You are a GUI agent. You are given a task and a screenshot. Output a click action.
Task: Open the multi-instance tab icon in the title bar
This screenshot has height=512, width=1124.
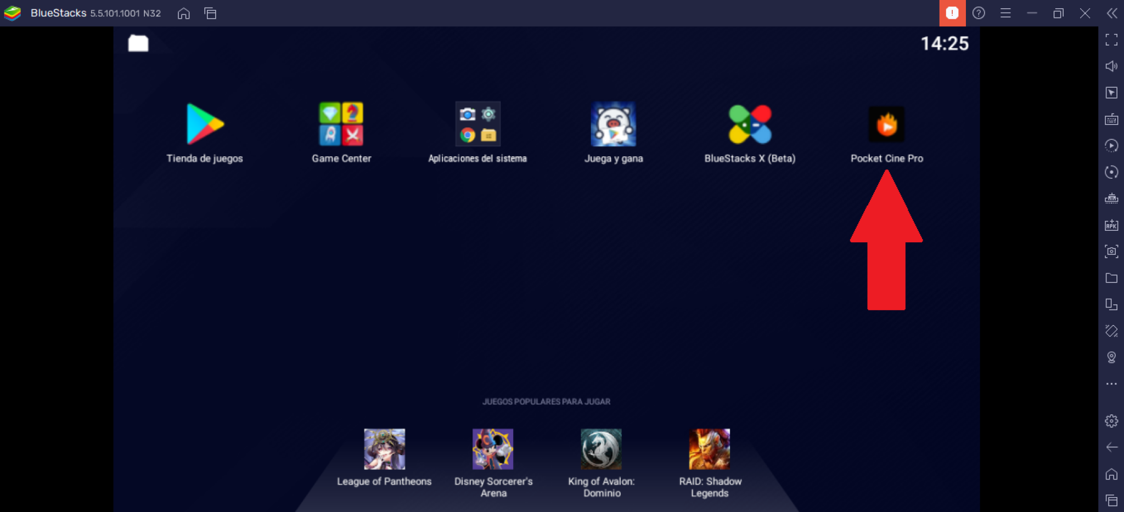(210, 13)
